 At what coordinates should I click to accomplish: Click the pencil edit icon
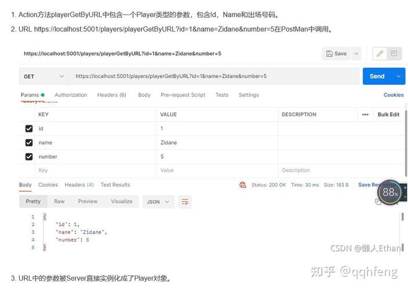pos(380,53)
